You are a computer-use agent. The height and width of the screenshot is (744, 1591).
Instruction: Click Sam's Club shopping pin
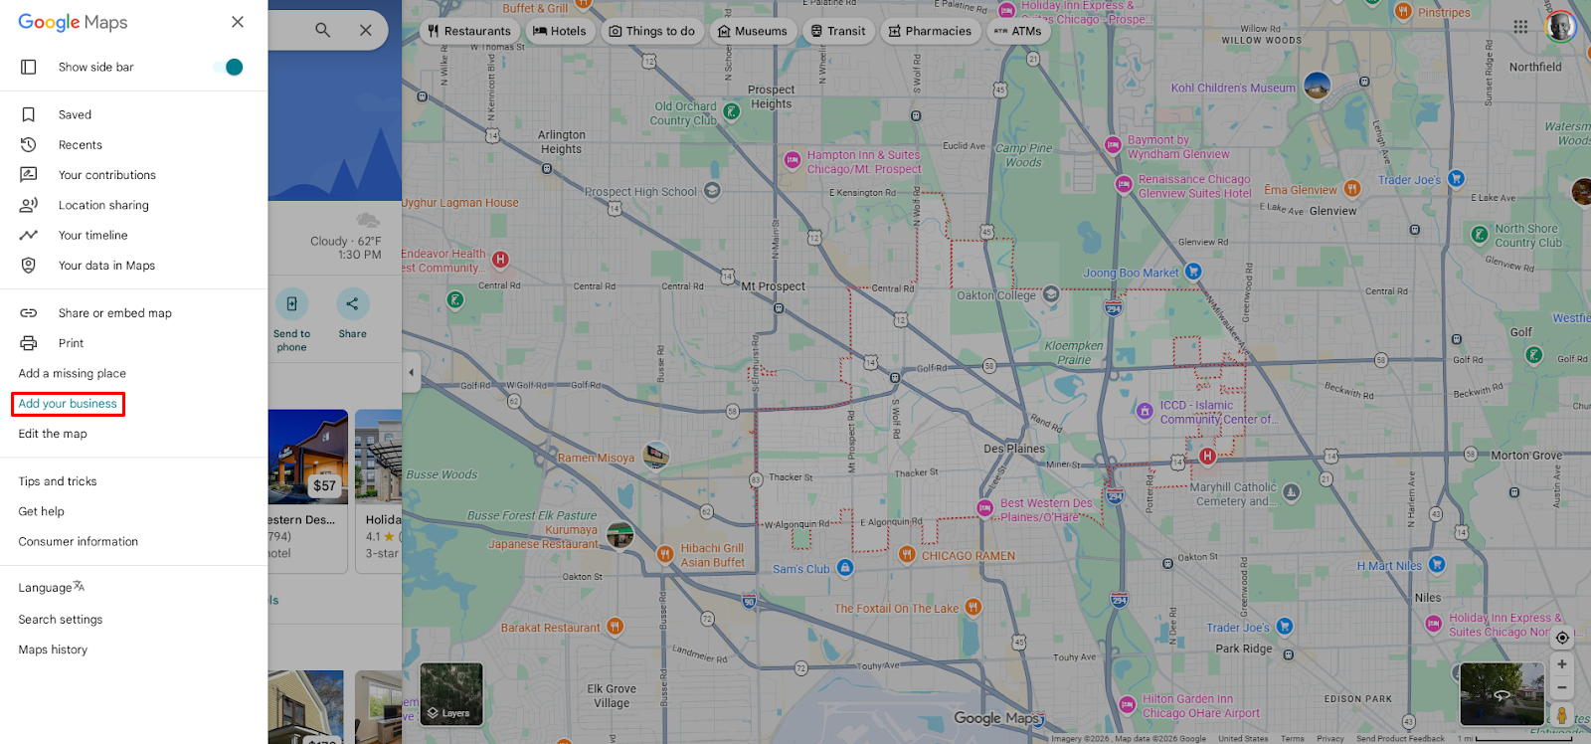(845, 567)
